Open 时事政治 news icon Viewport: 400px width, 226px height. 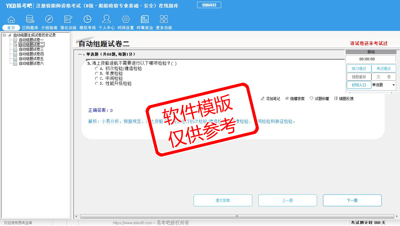[145, 20]
